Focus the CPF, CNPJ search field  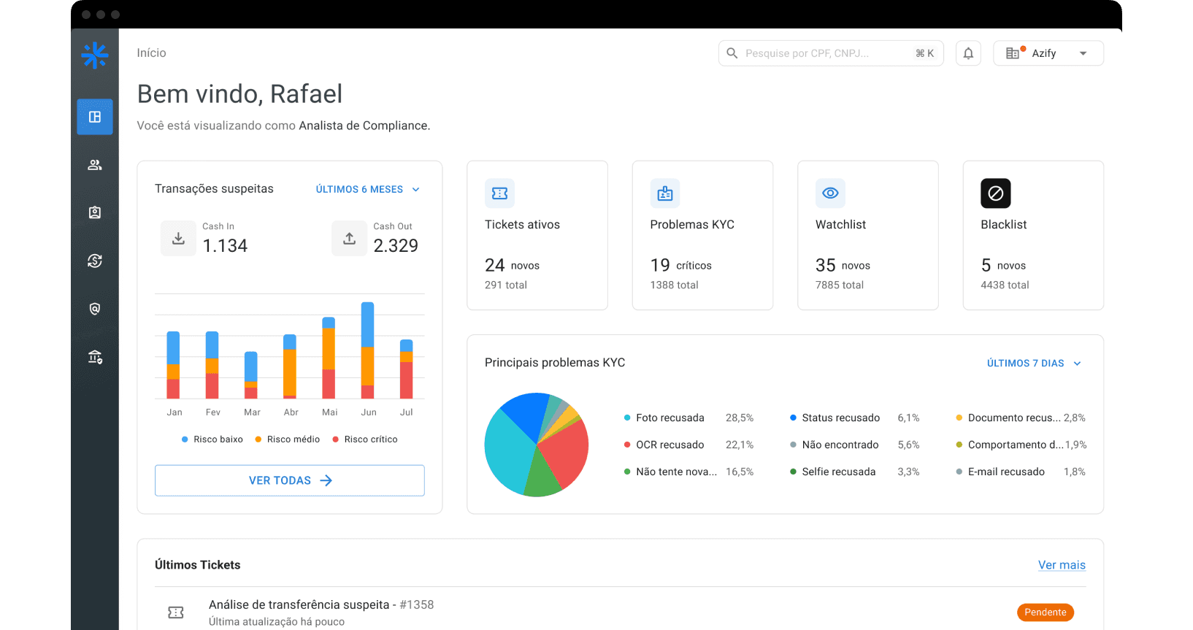pyautogui.click(x=831, y=53)
